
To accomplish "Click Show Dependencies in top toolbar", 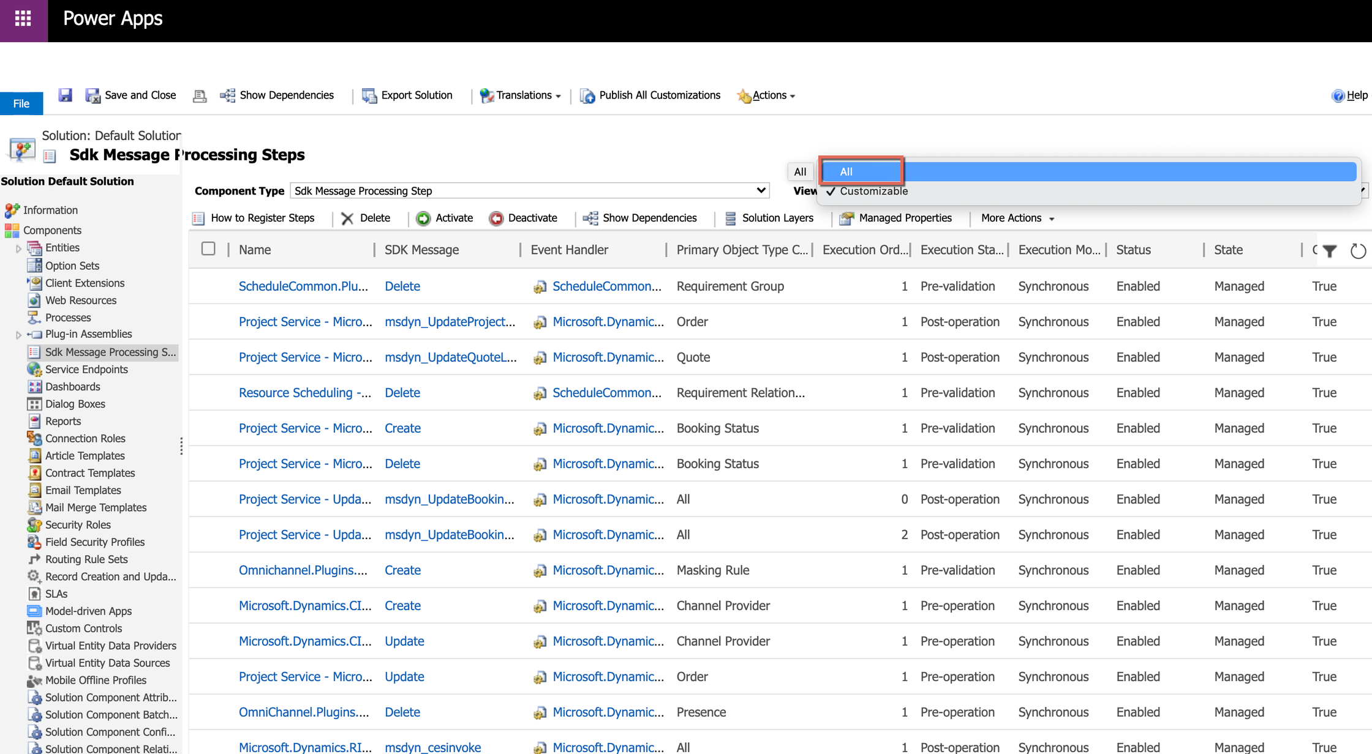I will click(277, 95).
